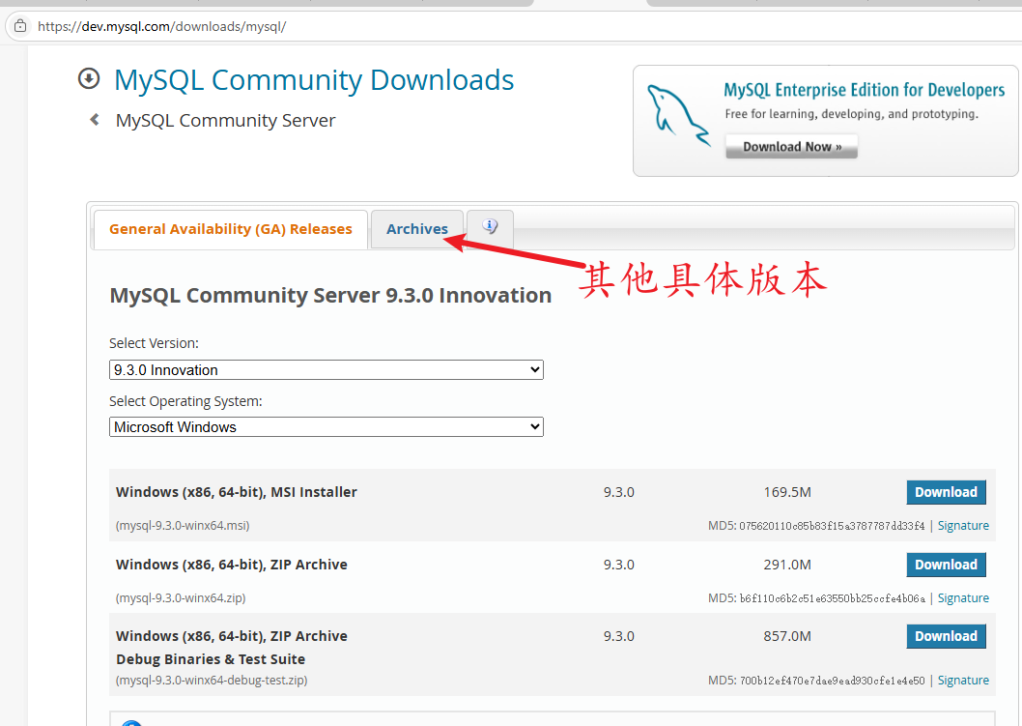Click the Select Version: label
1022x726 pixels.
(154, 343)
